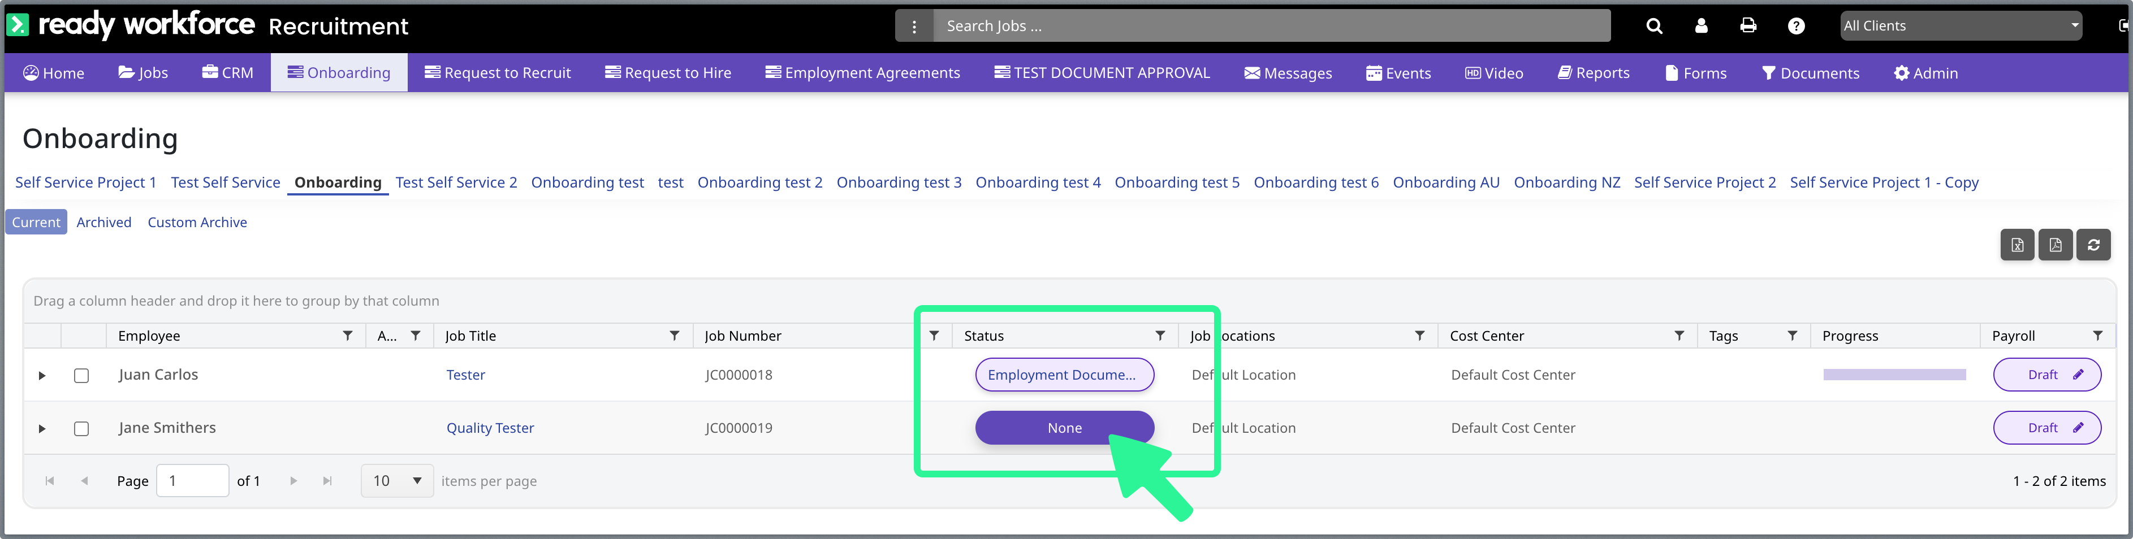Filter the Cost Center column
Screen dimensions: 2133x539
coord(1679,336)
